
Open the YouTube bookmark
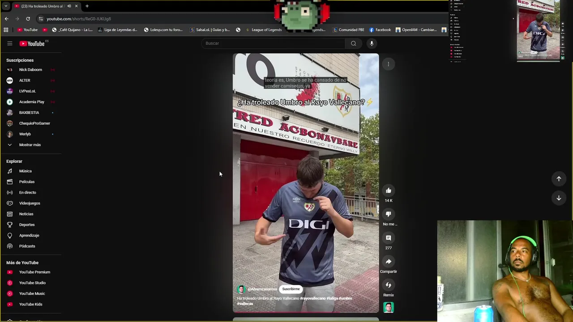pos(27,30)
